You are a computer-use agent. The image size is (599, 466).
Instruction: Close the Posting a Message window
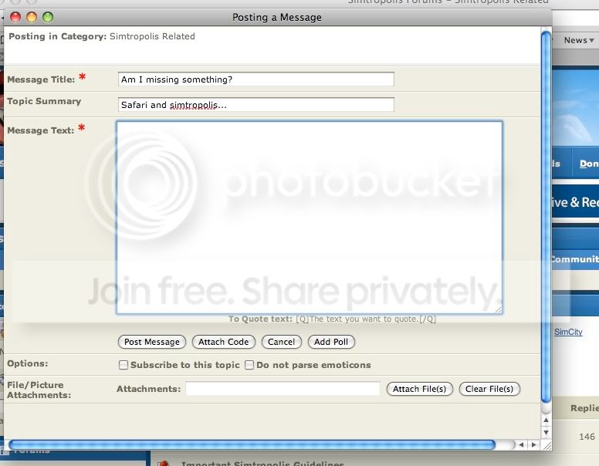click(x=15, y=17)
